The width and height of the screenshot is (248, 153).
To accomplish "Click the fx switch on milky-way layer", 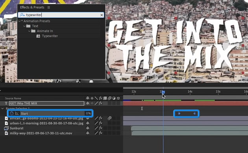I will [101, 133].
